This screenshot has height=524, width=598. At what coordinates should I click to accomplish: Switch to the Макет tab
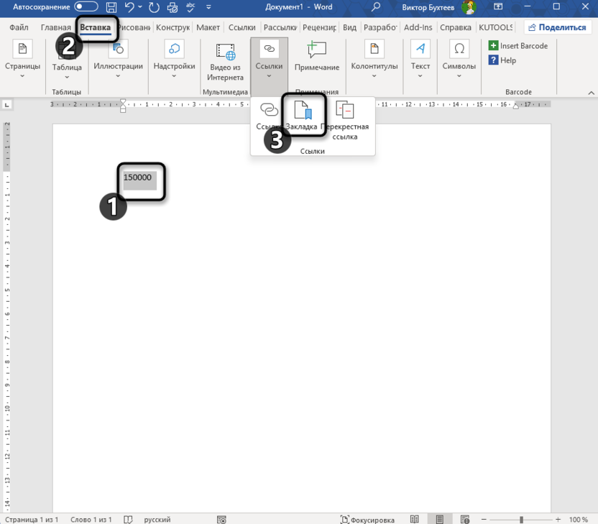tap(208, 27)
